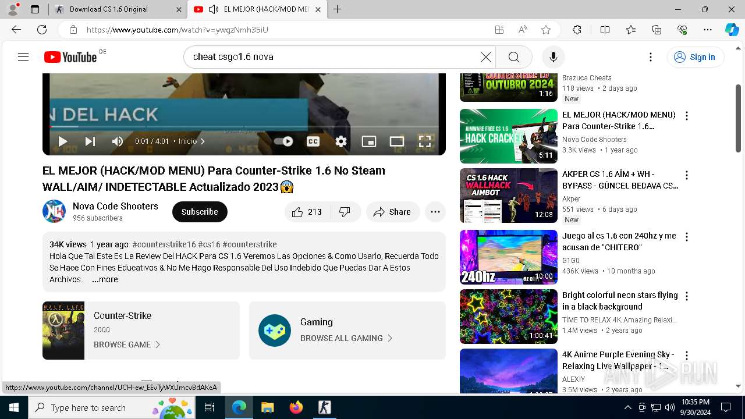
Task: Open the YouTube guide hamburger menu
Action: point(23,56)
